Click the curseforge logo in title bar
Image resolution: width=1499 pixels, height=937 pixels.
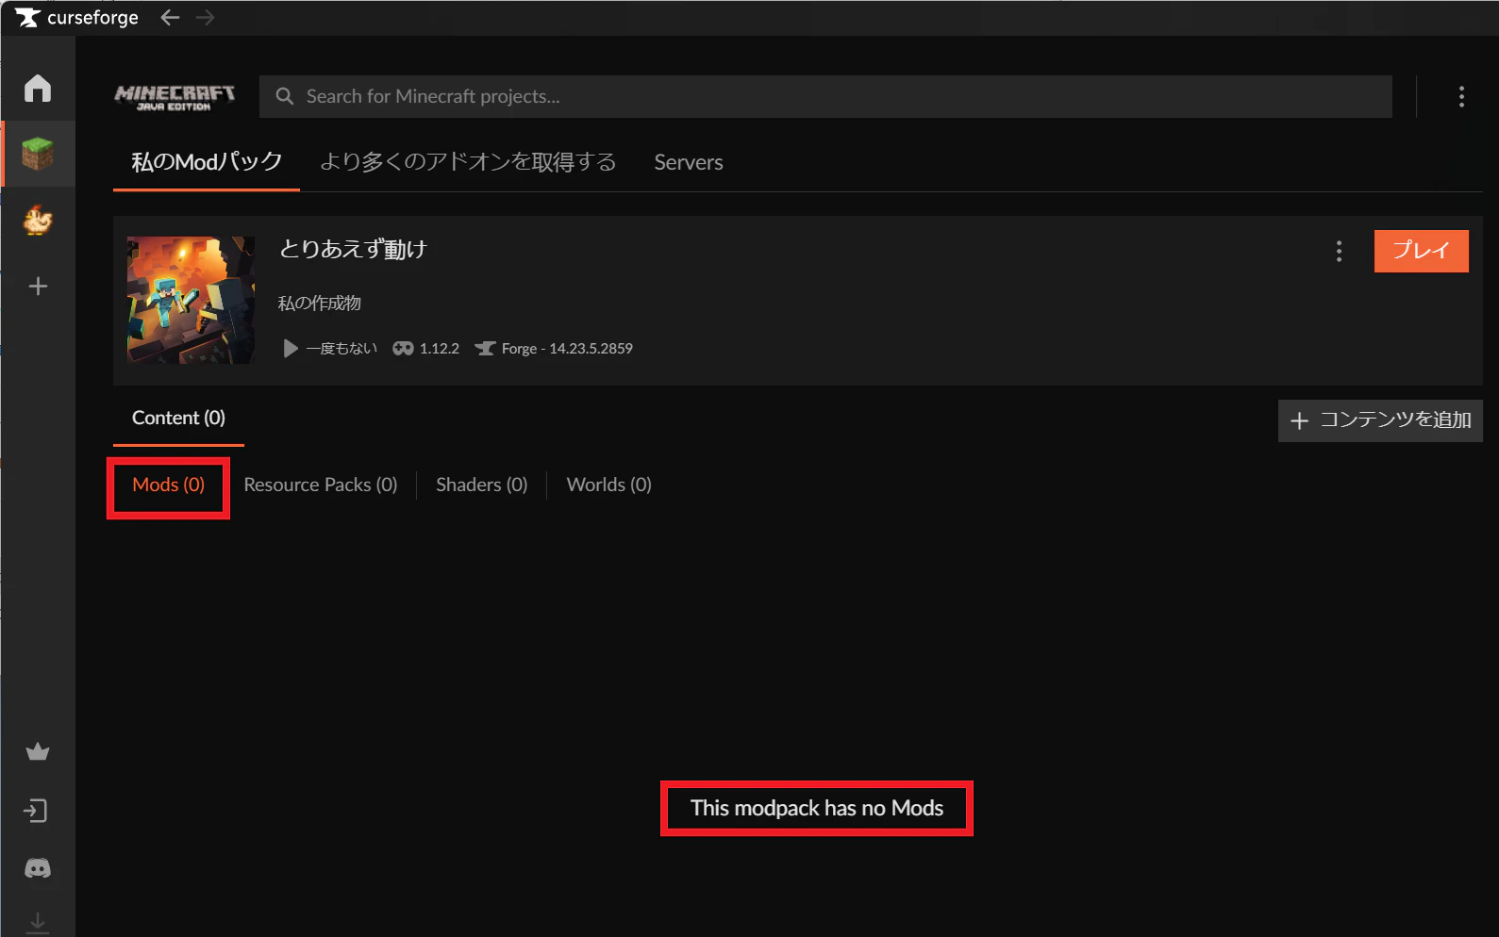pos(76,17)
